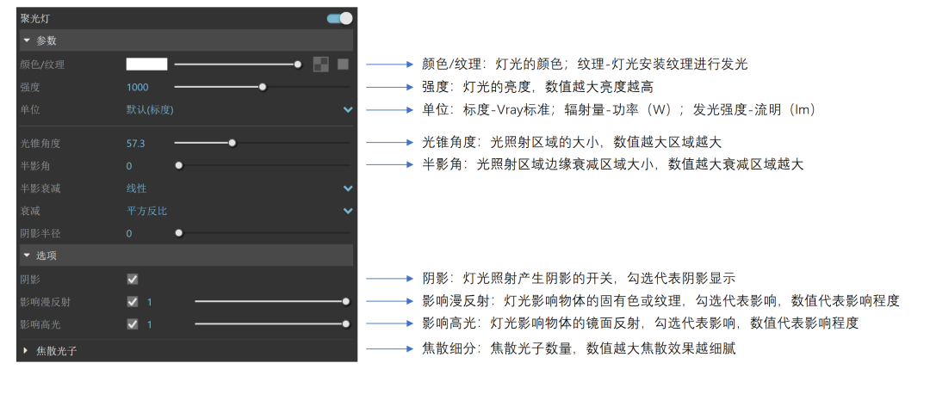The image size is (930, 394).
Task: Click the 半影角 penumbra angle slider handle
Action: (179, 165)
